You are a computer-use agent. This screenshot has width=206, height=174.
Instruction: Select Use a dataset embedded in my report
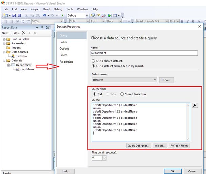click(x=93, y=66)
